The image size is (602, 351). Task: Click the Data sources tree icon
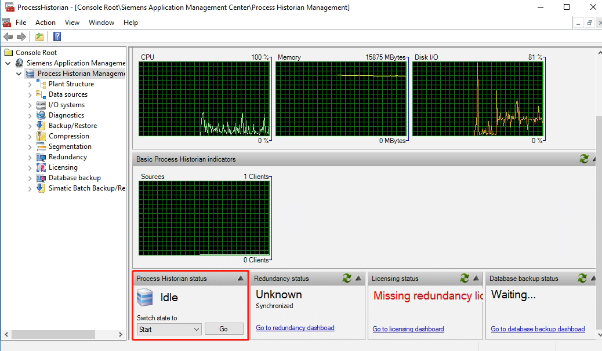(41, 94)
